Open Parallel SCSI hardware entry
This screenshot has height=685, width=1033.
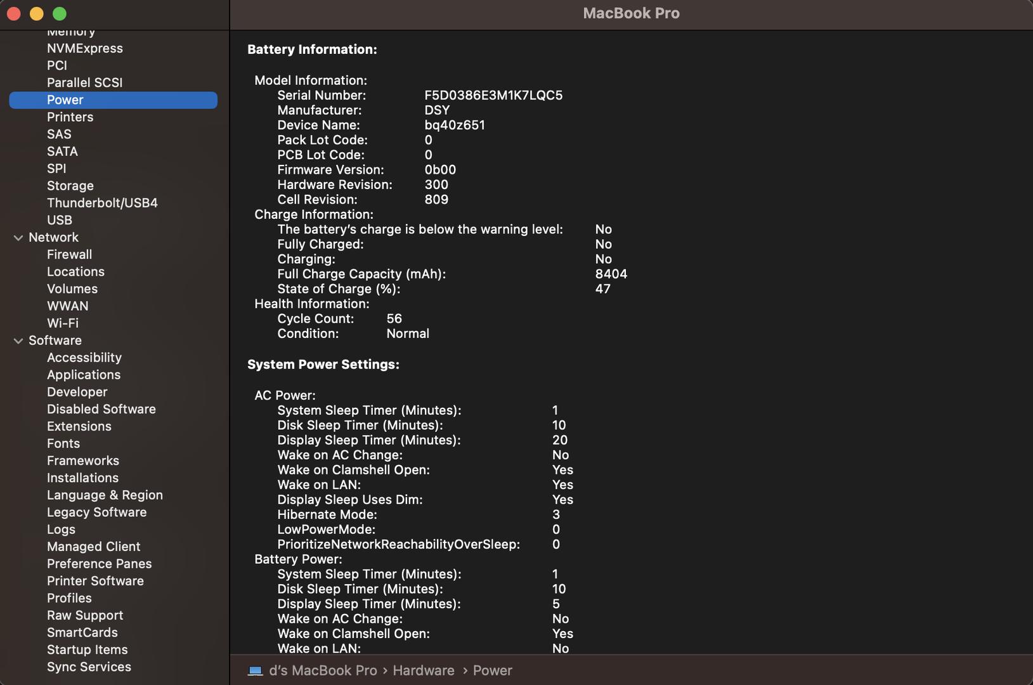(85, 82)
